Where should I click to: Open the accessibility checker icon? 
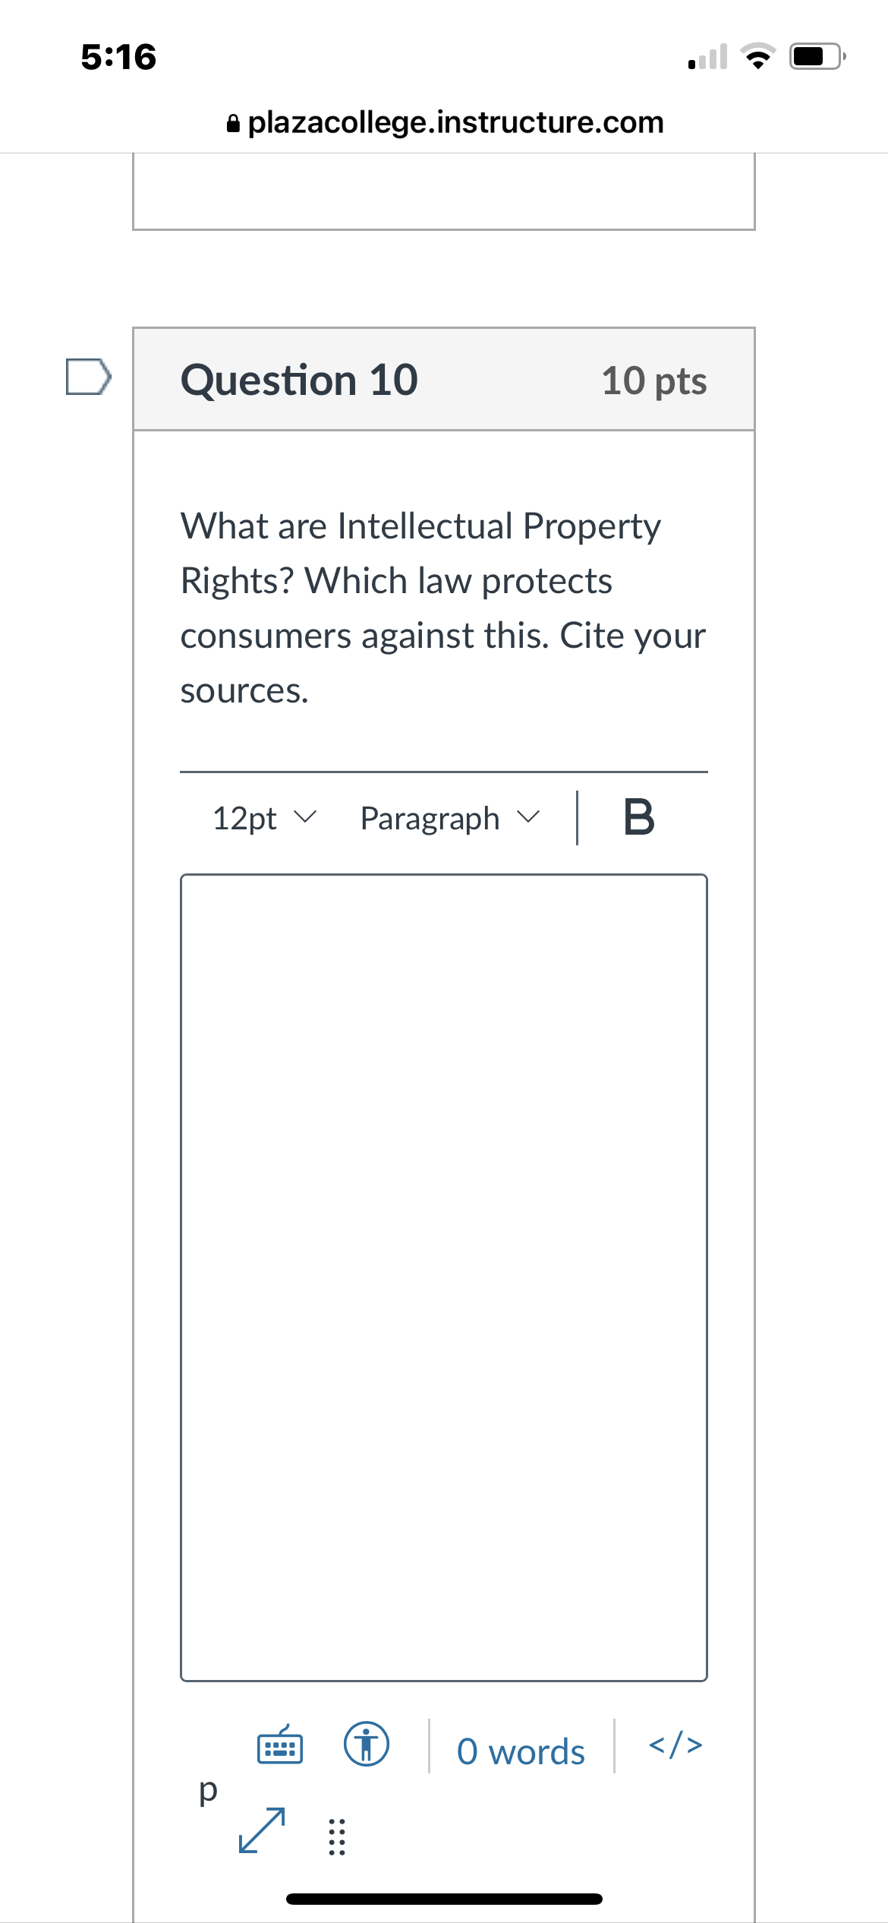[367, 1744]
